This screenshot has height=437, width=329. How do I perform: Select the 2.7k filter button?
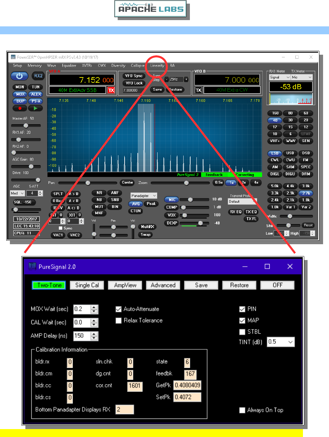pos(306,193)
